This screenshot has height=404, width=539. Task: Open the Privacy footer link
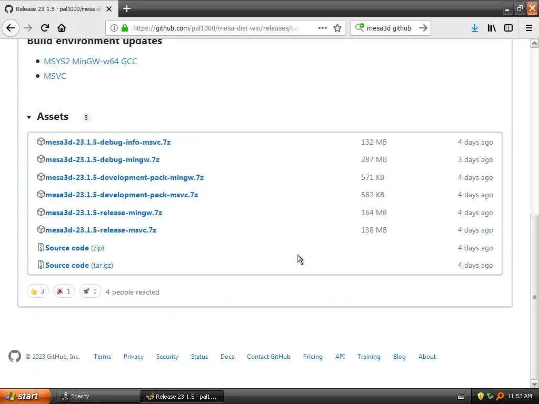tap(134, 357)
